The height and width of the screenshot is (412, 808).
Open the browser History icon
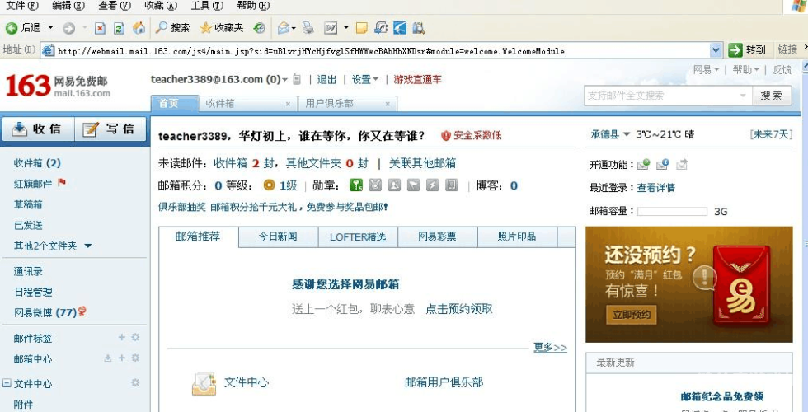pos(259,28)
